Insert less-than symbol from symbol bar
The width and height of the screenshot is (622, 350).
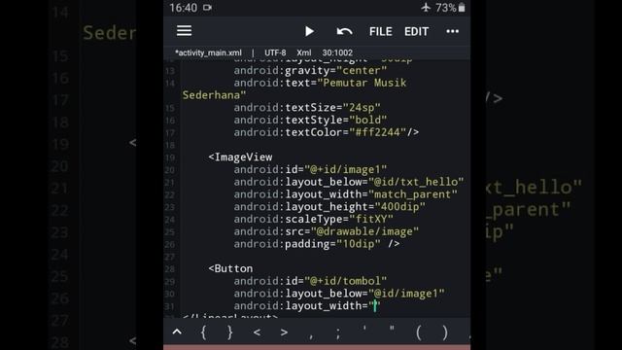(257, 332)
